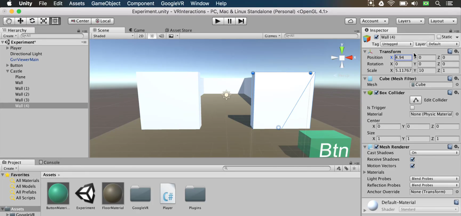This screenshot has width=461, height=216.
Task: Click the Edit Collider button
Action: 415,100
